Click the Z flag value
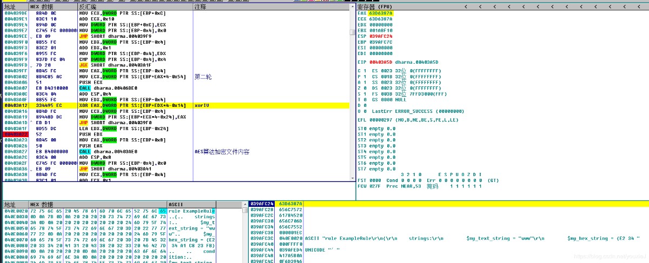Viewport: 649px width, 263px height. point(366,88)
